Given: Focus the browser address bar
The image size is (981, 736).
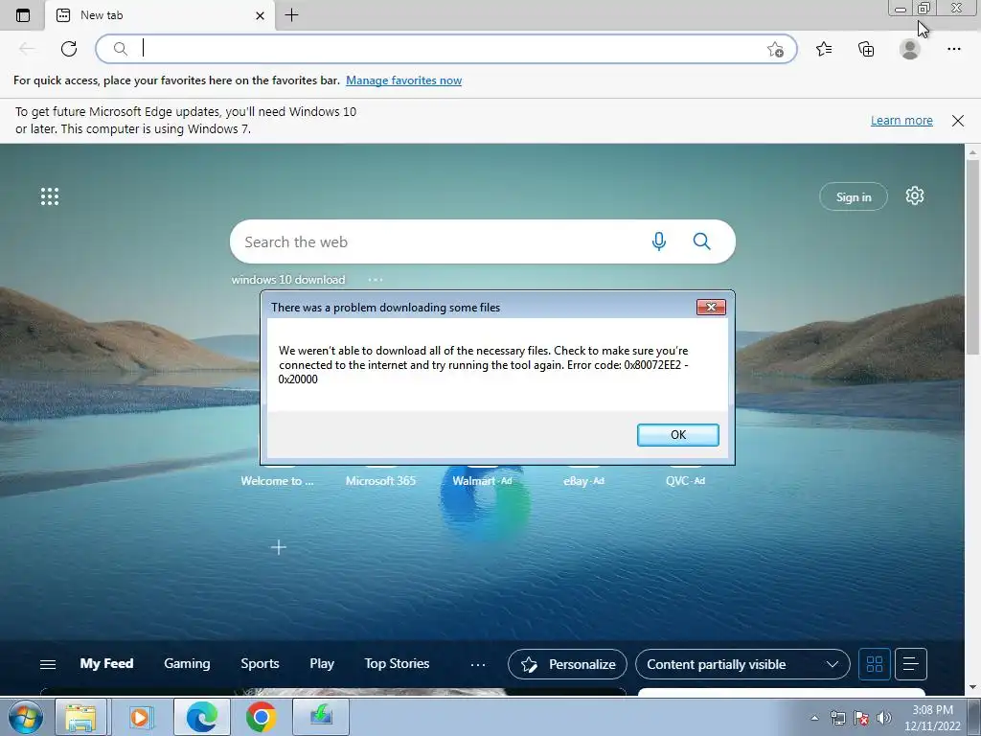Looking at the screenshot, I should point(446,49).
